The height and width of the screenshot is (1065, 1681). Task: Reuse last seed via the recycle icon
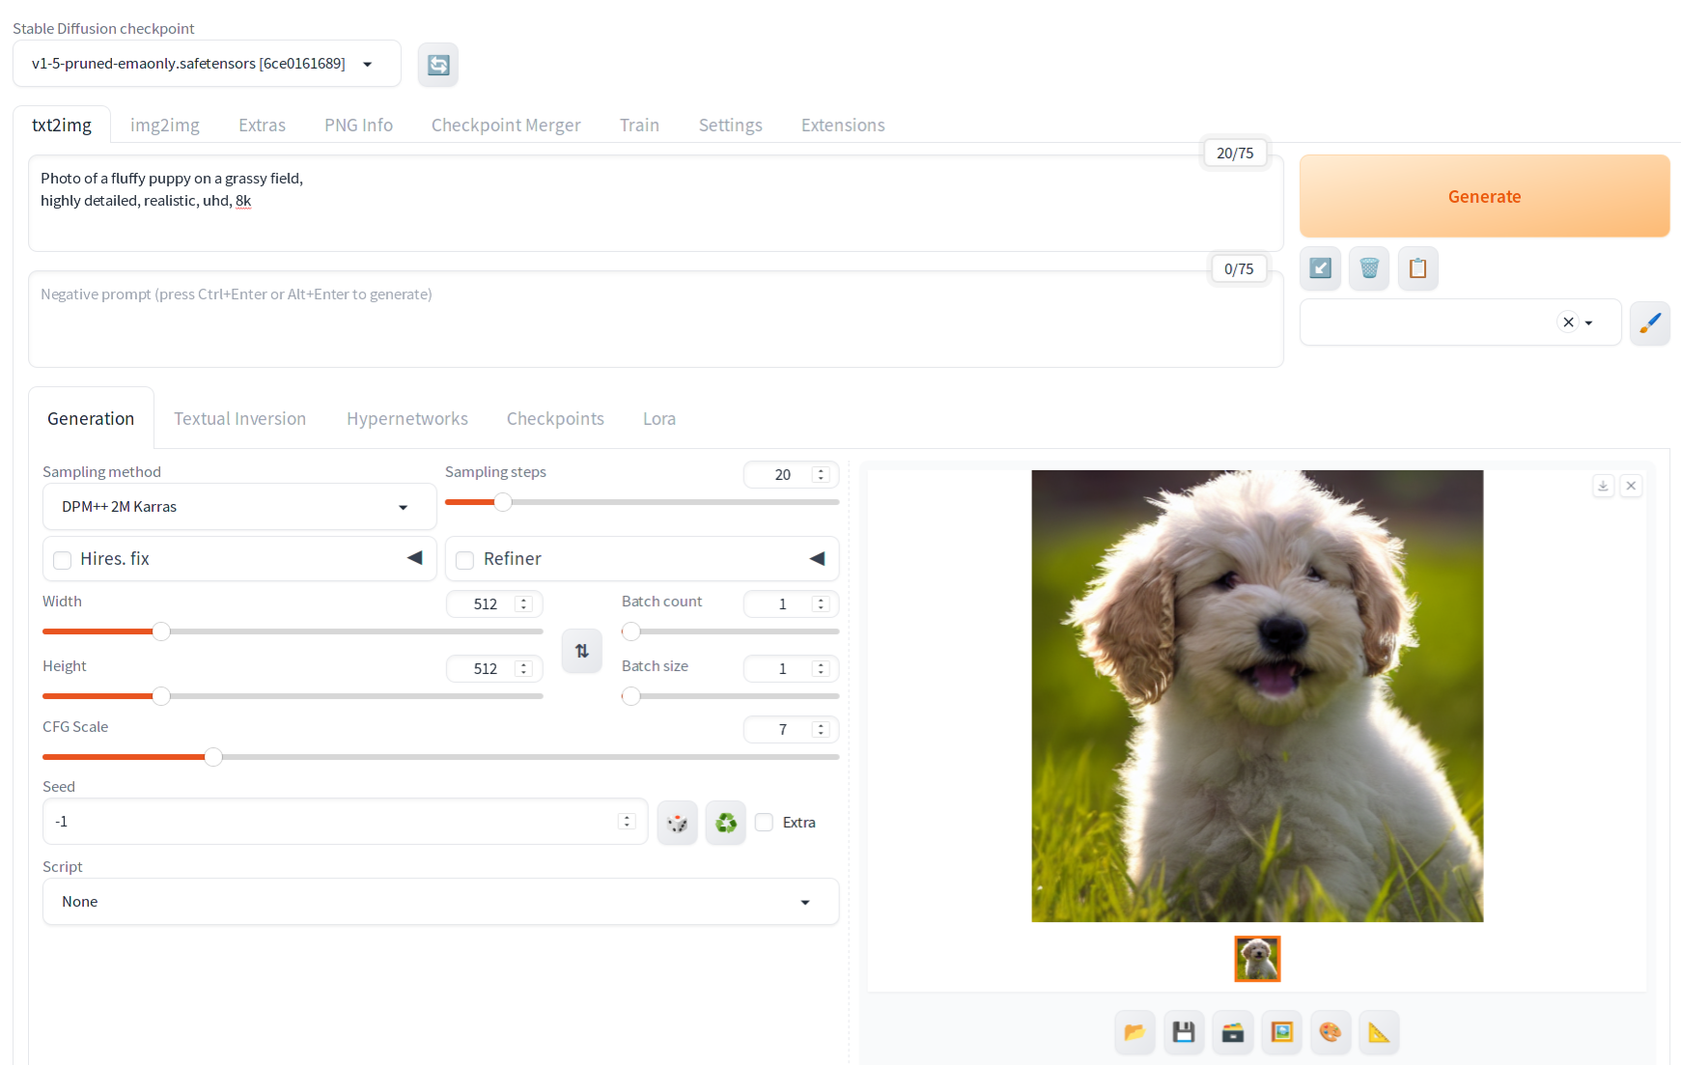(x=725, y=822)
